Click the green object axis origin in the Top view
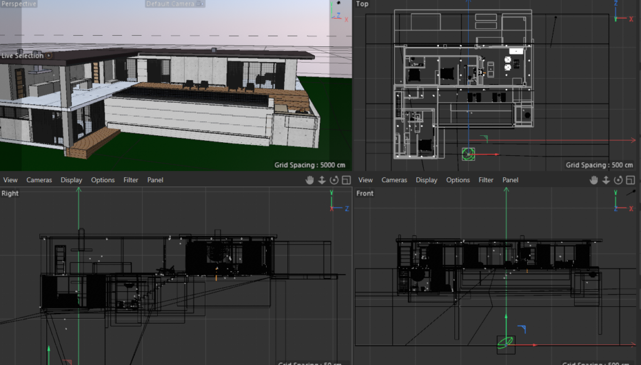This screenshot has width=641, height=365. click(x=469, y=153)
